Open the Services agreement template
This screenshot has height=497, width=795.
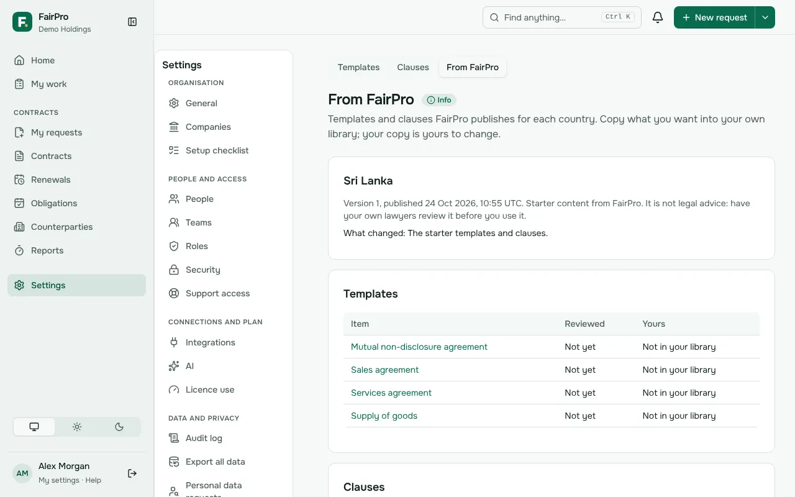(x=391, y=393)
